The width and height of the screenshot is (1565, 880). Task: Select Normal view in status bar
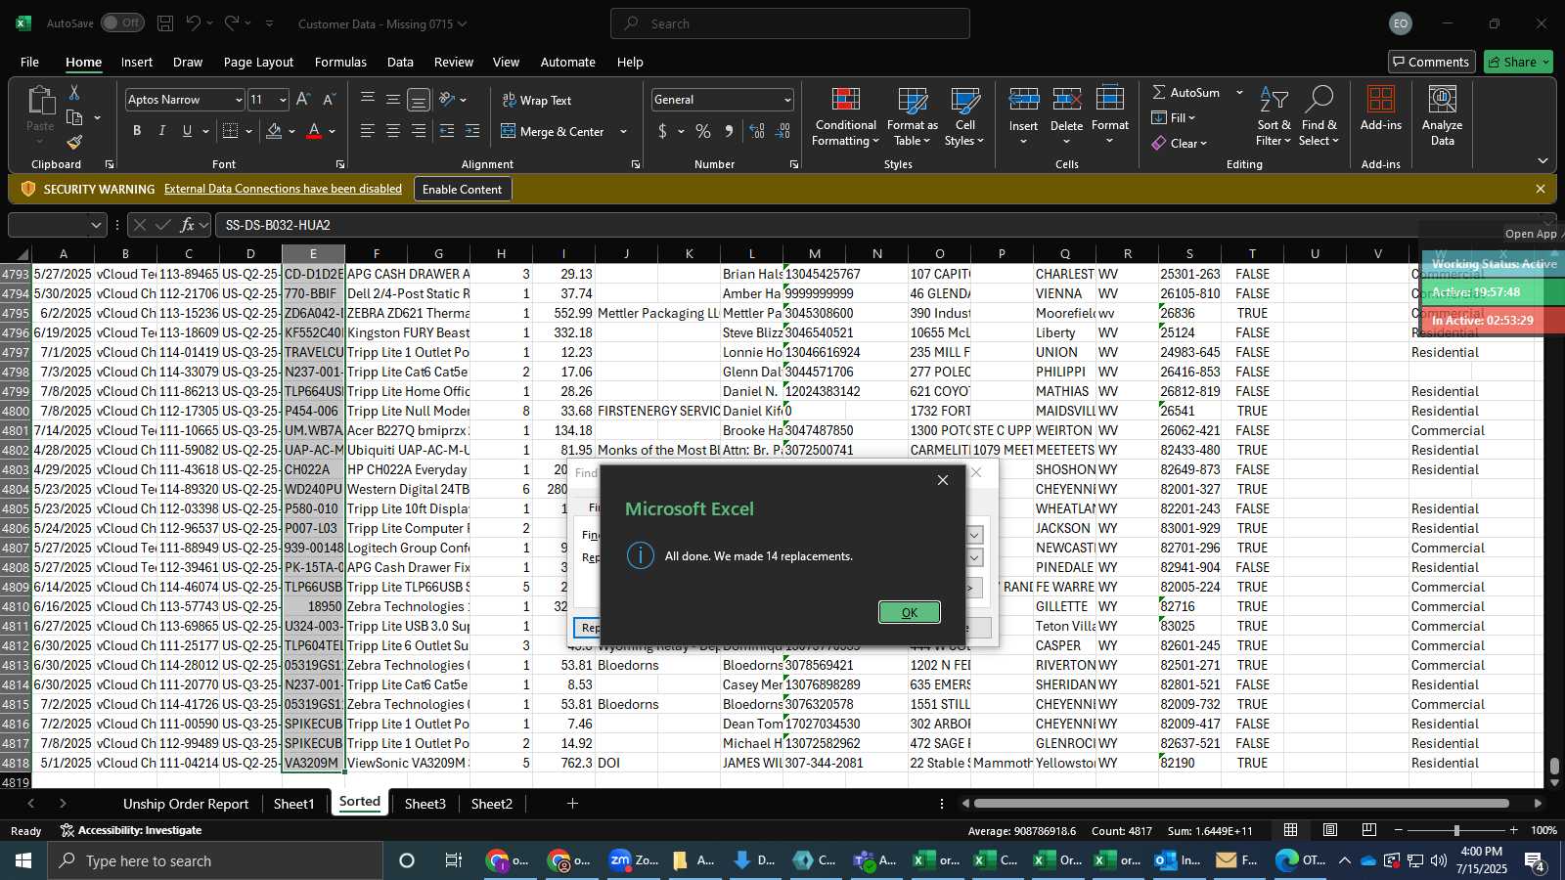1291,830
